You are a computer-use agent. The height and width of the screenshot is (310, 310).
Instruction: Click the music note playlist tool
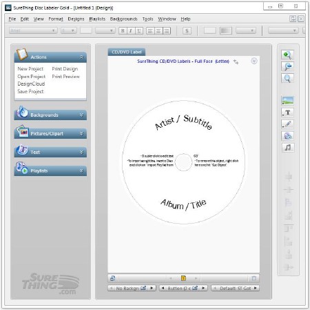point(287,148)
